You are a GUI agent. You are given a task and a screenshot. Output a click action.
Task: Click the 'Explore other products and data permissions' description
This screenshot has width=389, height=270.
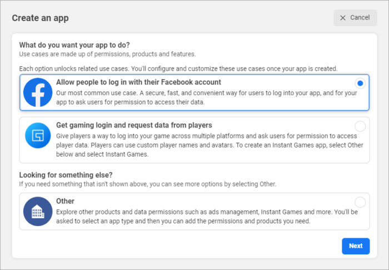207,217
